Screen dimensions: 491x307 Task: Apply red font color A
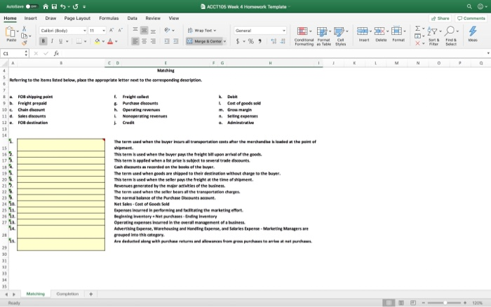coord(110,41)
